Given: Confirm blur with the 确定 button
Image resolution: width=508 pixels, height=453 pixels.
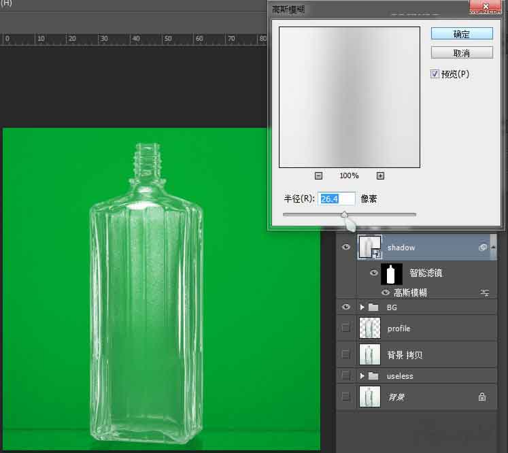Looking at the screenshot, I should pos(462,34).
